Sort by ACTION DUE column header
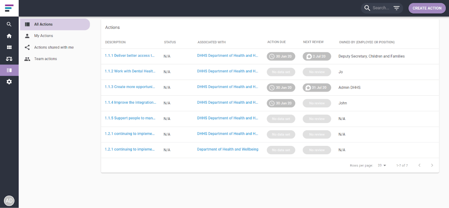 pos(276,42)
